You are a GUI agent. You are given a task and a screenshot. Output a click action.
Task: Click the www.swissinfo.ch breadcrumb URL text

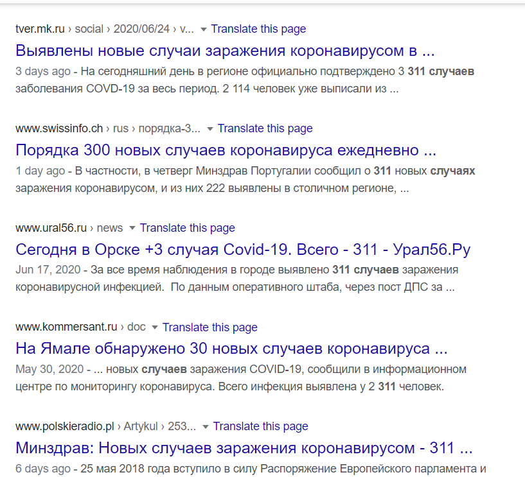pyautogui.click(x=108, y=128)
